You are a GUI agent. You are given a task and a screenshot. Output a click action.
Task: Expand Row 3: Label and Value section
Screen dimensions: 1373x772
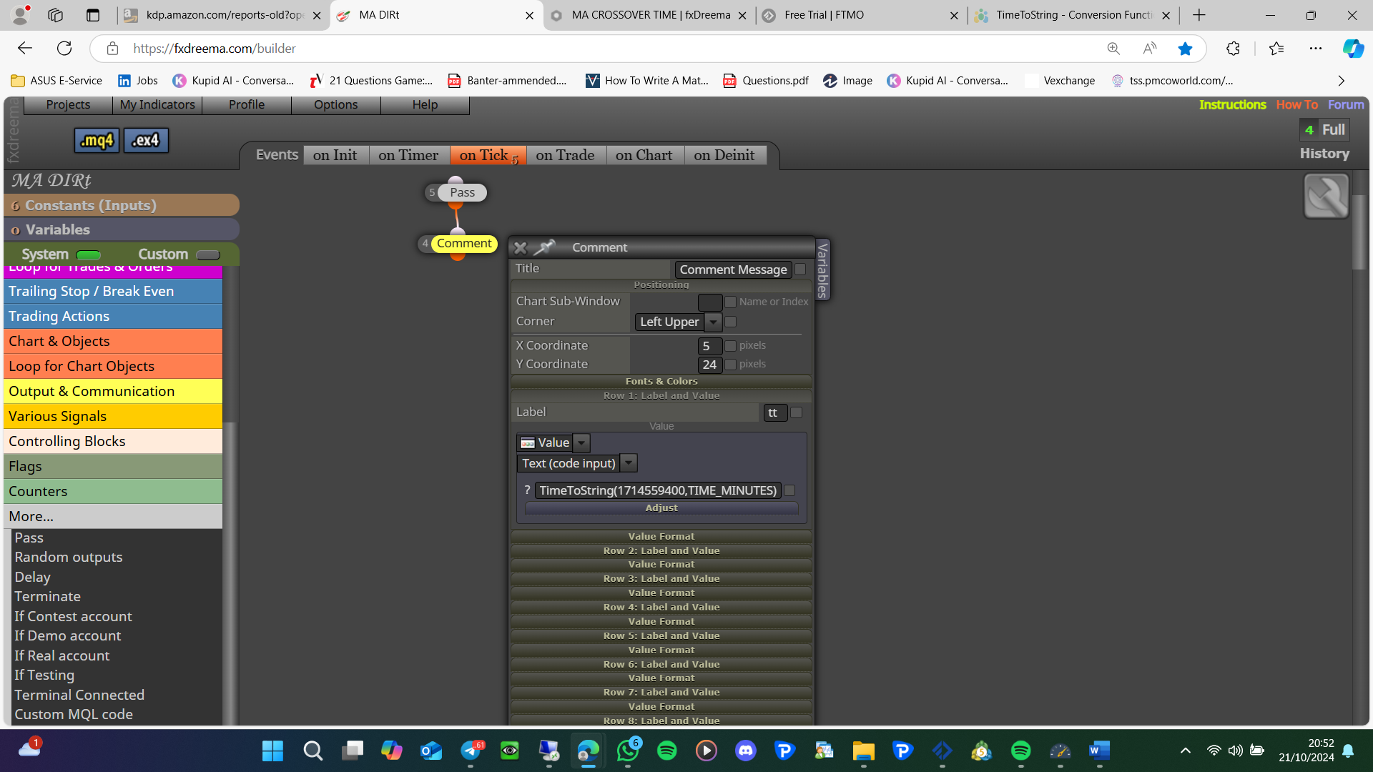click(661, 578)
